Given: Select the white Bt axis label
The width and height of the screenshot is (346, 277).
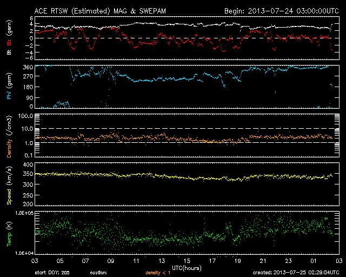Looking at the screenshot, I should coord(9,53).
